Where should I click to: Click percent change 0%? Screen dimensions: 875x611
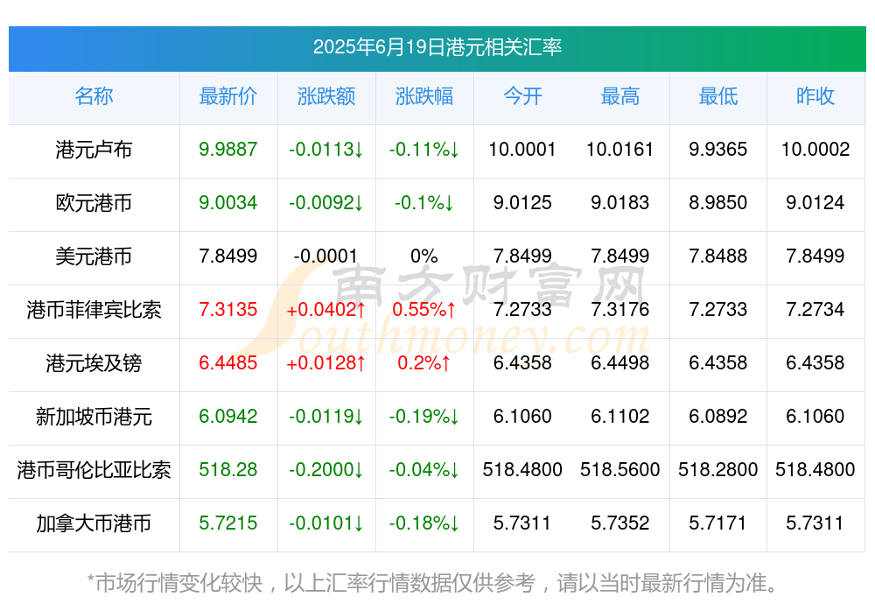tap(424, 256)
